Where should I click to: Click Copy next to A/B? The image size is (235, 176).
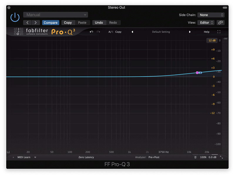(118, 32)
